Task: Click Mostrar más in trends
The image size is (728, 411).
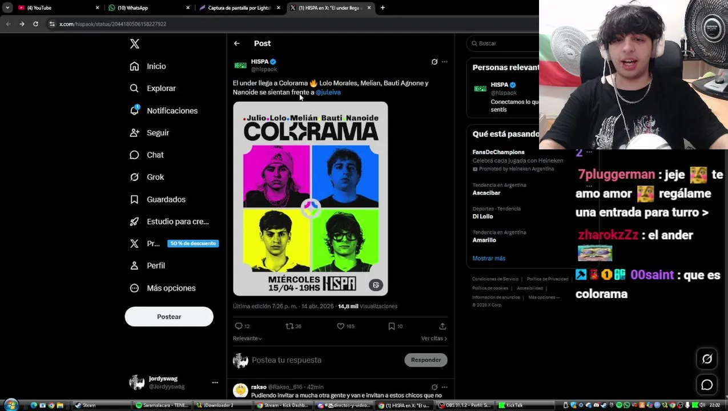Action: click(x=489, y=259)
